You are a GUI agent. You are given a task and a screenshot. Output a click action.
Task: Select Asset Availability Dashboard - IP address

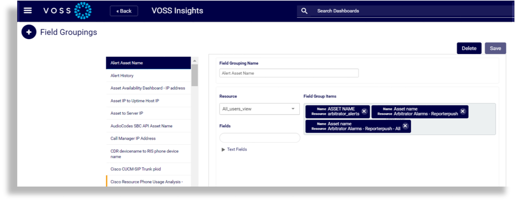tap(148, 88)
